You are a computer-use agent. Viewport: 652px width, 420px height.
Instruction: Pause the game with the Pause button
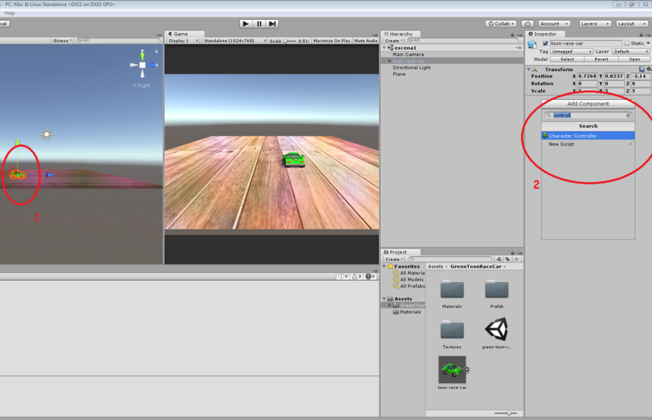click(x=259, y=24)
